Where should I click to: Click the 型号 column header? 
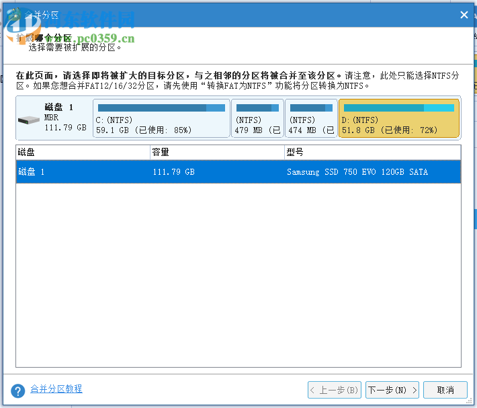373,152
